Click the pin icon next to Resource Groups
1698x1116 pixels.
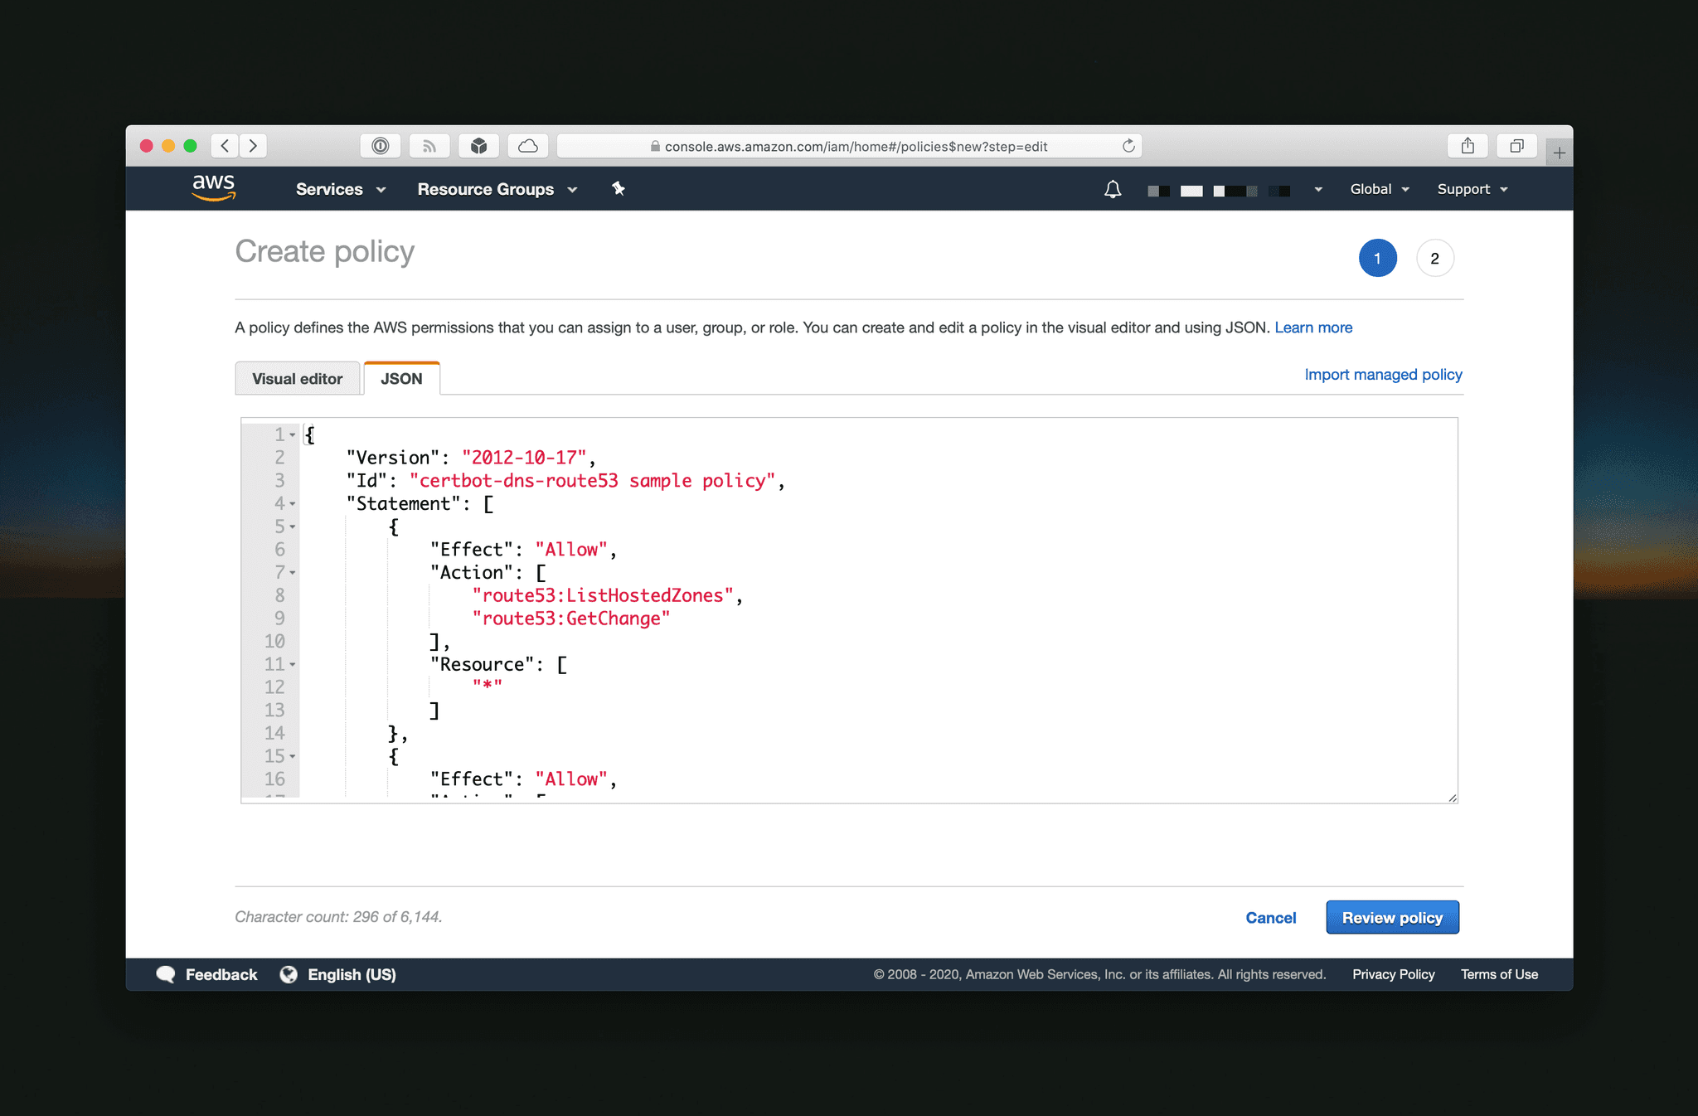point(619,189)
